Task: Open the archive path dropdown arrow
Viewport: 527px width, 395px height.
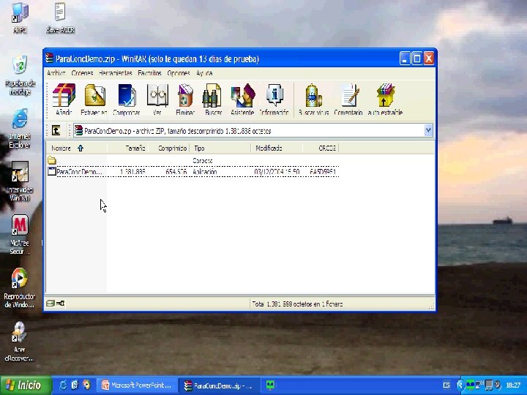Action: click(428, 130)
